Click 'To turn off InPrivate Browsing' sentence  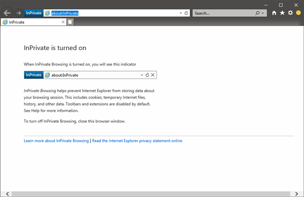click(x=75, y=121)
